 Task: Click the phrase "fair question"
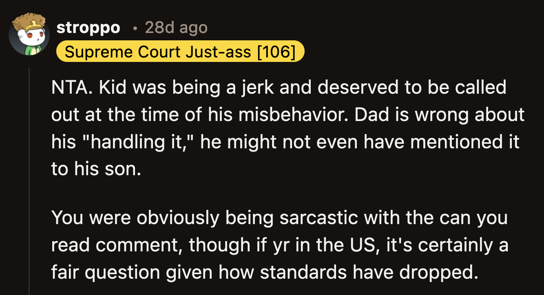108,272
